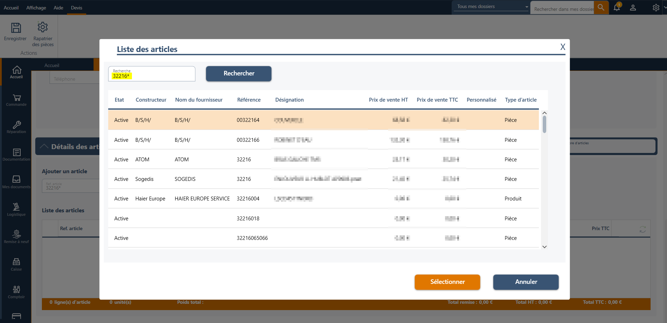This screenshot has width=667, height=323.
Task: Click the Sélectionner button
Action: point(447,282)
